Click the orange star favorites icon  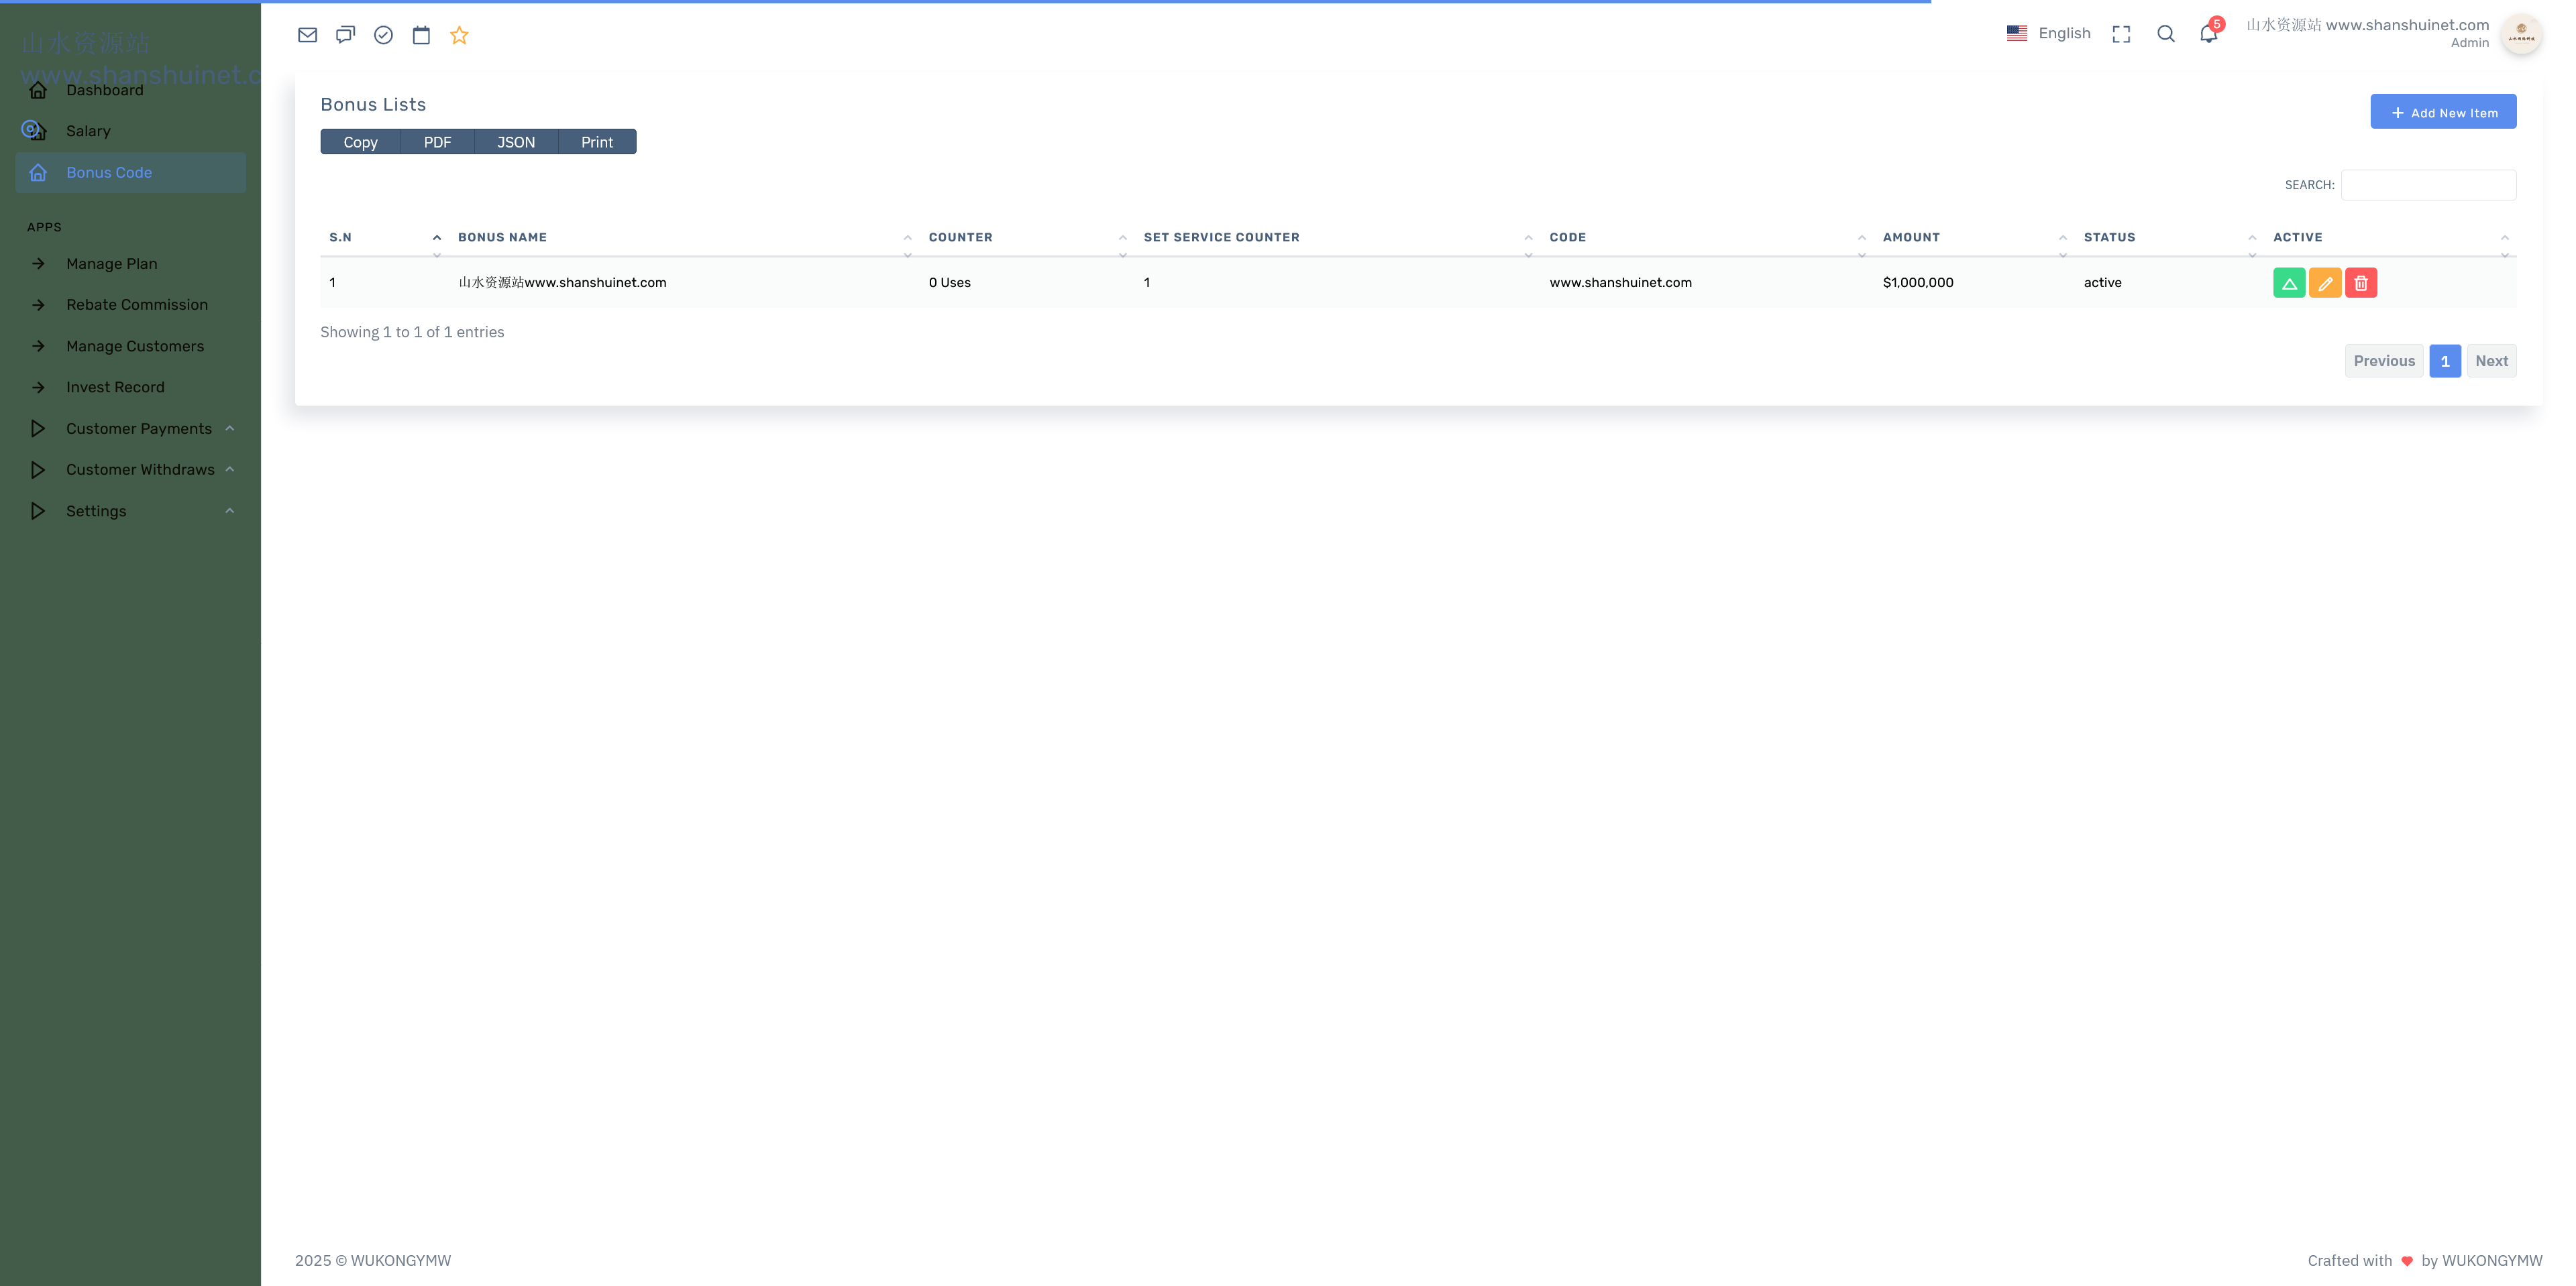(x=459, y=34)
